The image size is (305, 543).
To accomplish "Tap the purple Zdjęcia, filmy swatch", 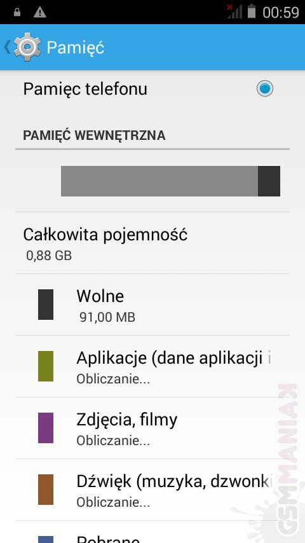I will point(46,428).
